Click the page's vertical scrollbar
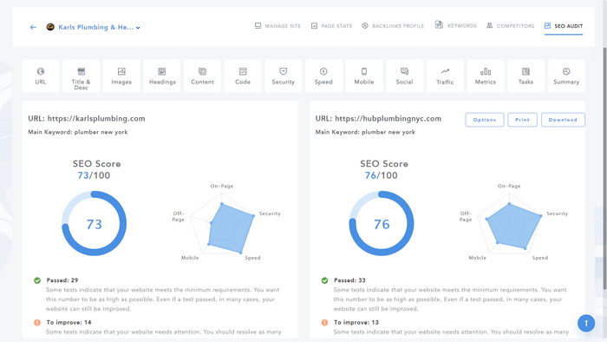The width and height of the screenshot is (607, 342). click(x=604, y=168)
